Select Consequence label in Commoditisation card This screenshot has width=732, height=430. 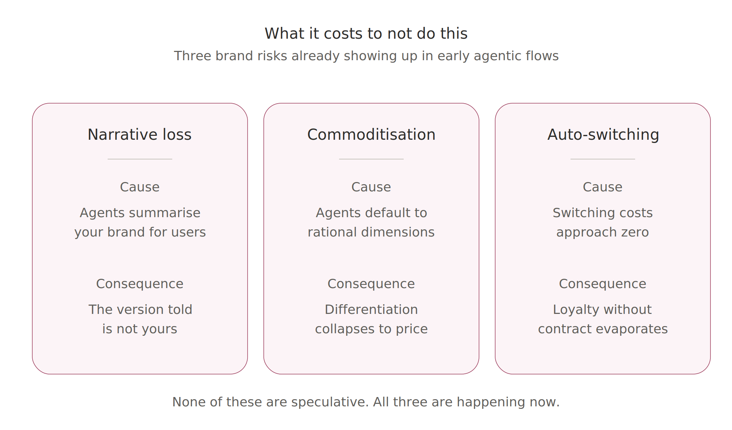coord(371,284)
